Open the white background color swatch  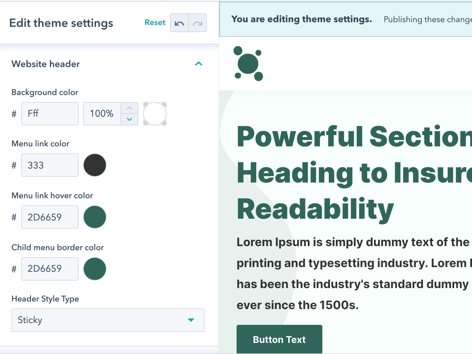click(x=155, y=114)
